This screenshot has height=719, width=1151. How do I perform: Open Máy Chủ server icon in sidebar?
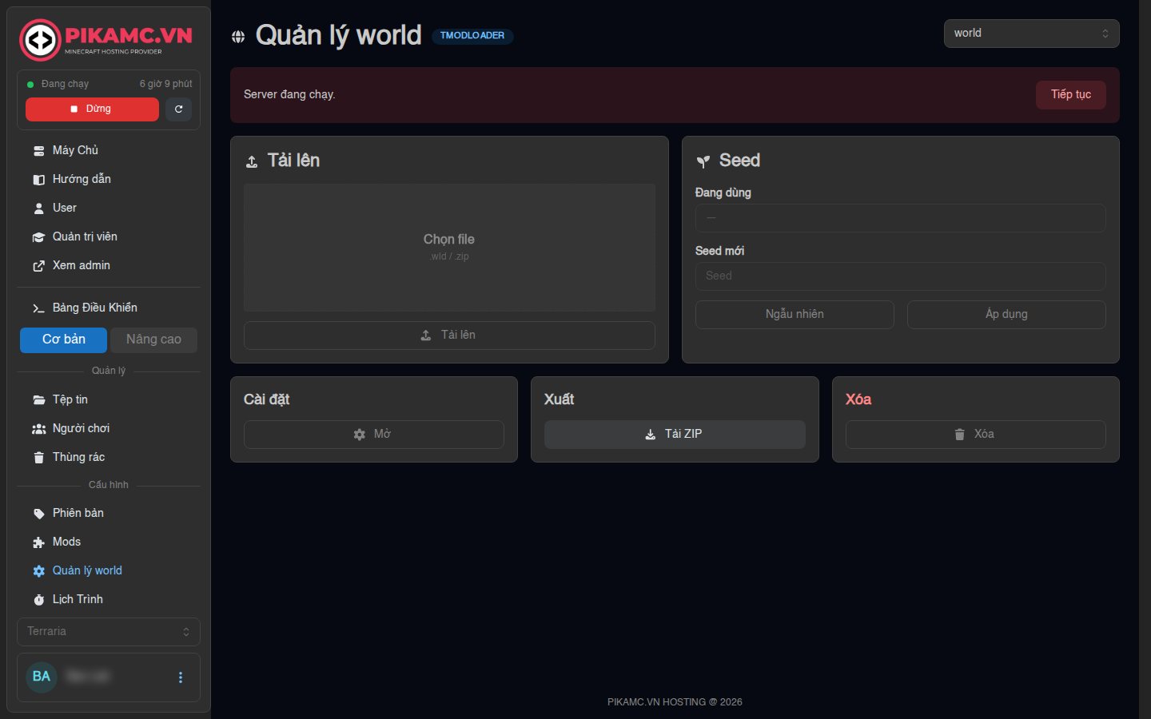point(38,151)
